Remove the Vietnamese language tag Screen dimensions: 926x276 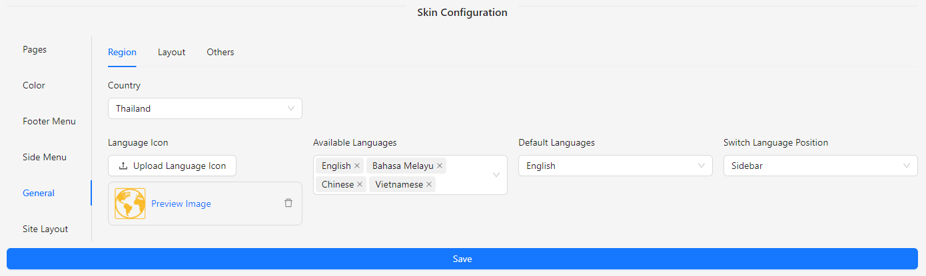click(x=429, y=184)
